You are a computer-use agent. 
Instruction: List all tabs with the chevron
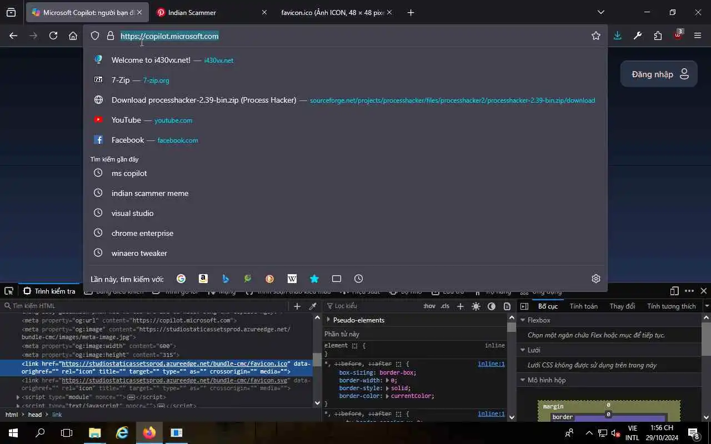pos(600,12)
